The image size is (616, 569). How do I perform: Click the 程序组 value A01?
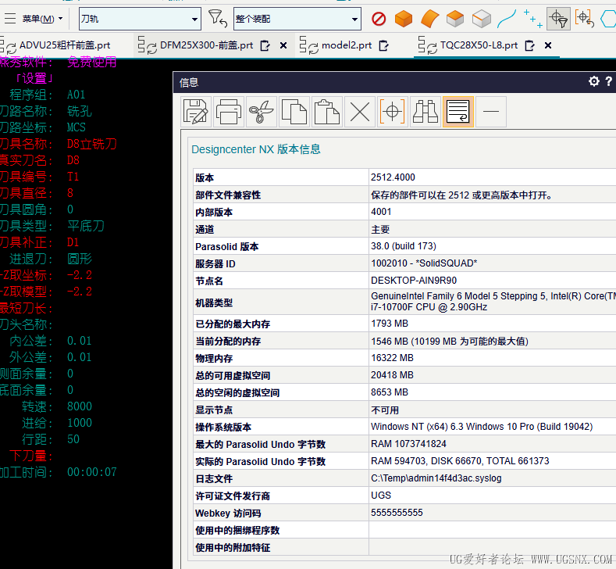(x=77, y=95)
